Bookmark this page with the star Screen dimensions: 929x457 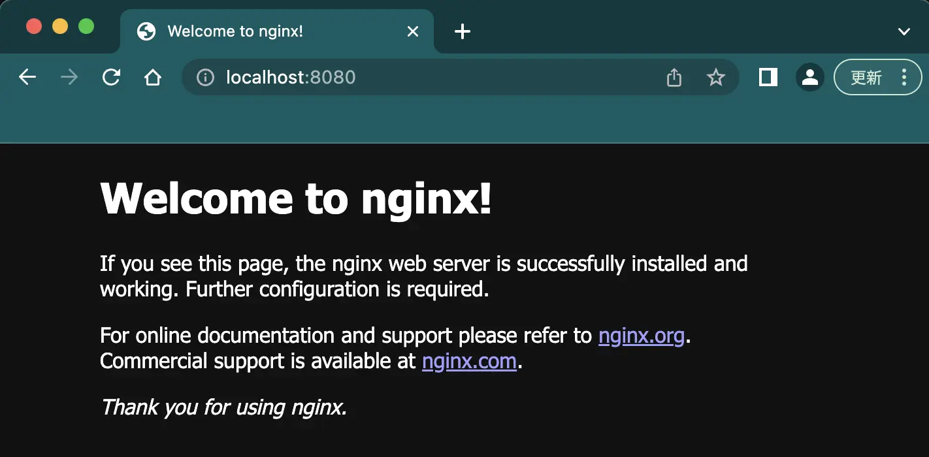(x=716, y=77)
